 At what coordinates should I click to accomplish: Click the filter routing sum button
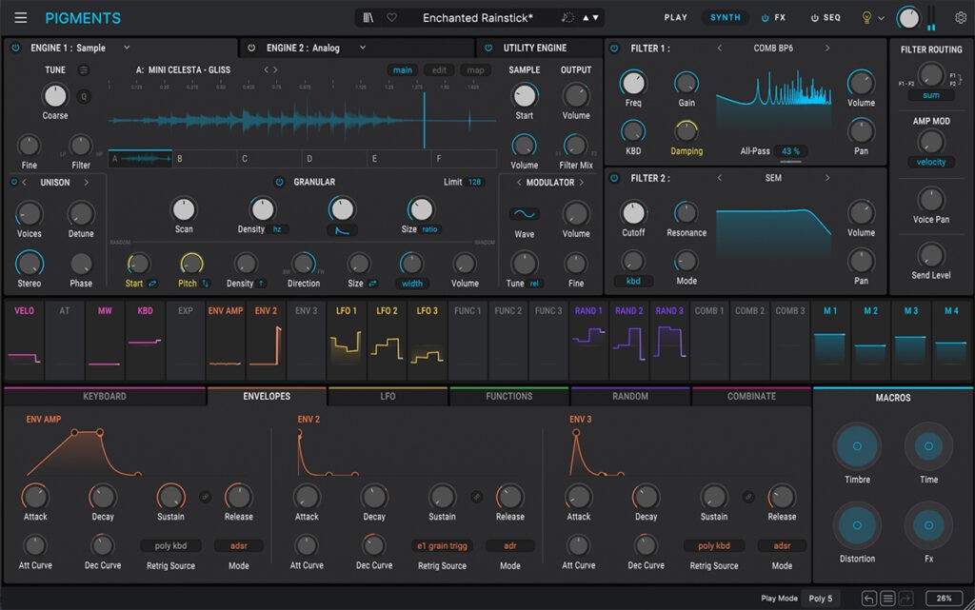[931, 95]
